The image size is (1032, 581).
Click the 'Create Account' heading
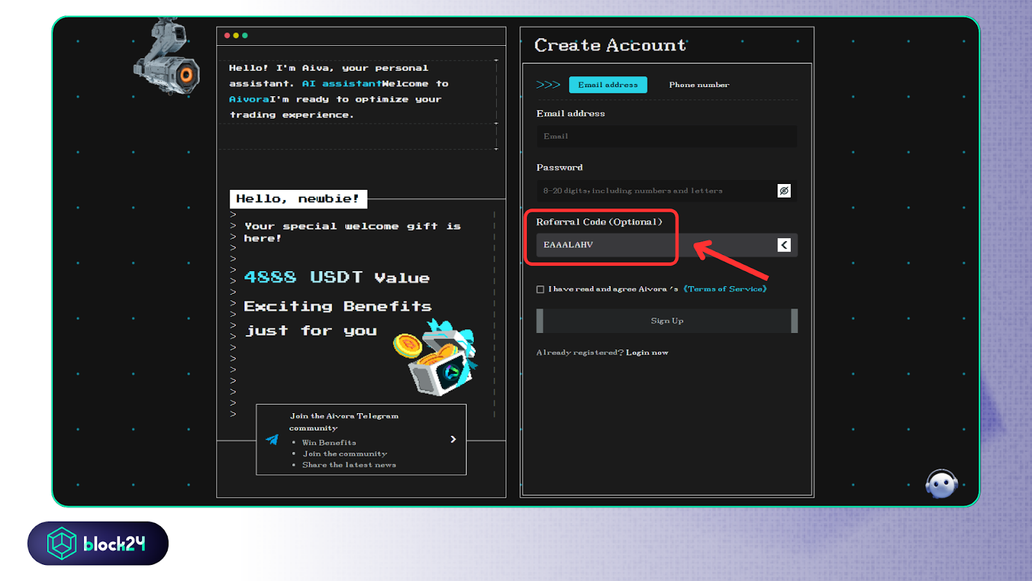pyautogui.click(x=610, y=45)
